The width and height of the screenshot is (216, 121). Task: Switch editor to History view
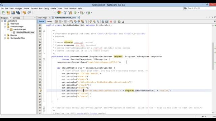[x=49, y=22]
